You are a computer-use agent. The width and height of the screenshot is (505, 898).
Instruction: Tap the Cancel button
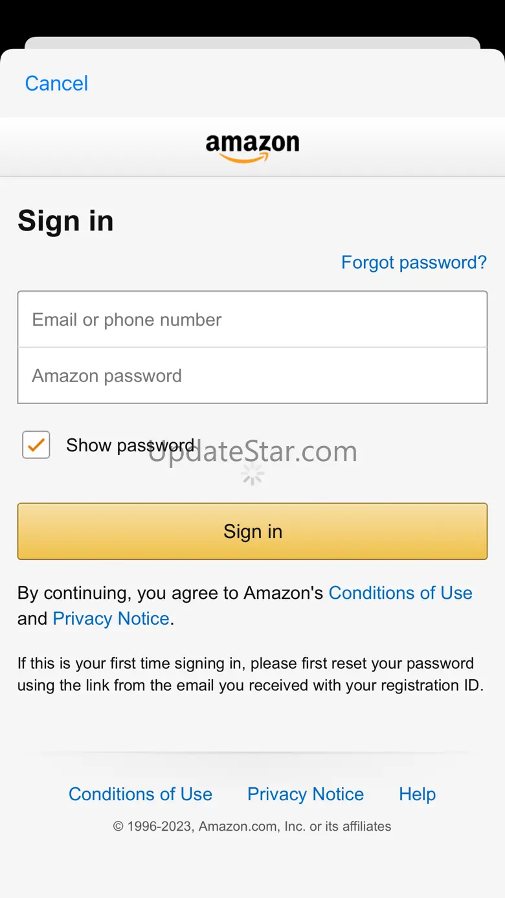point(56,84)
